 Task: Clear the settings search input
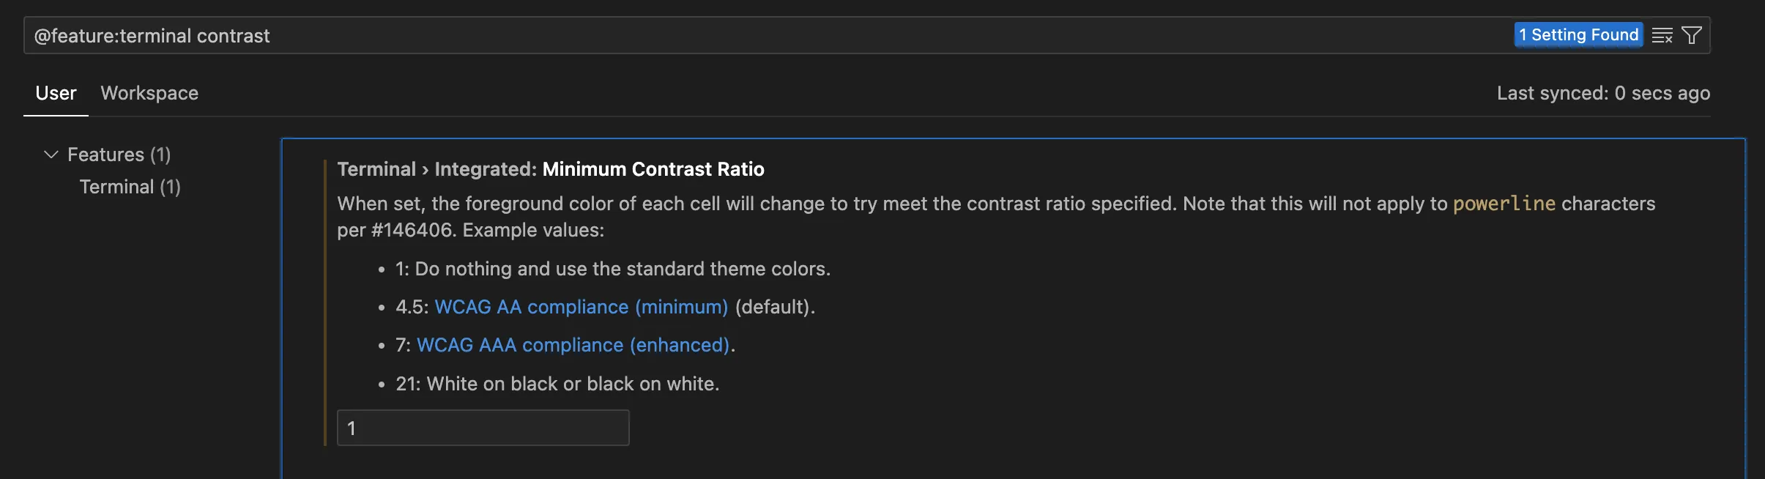tap(1662, 35)
